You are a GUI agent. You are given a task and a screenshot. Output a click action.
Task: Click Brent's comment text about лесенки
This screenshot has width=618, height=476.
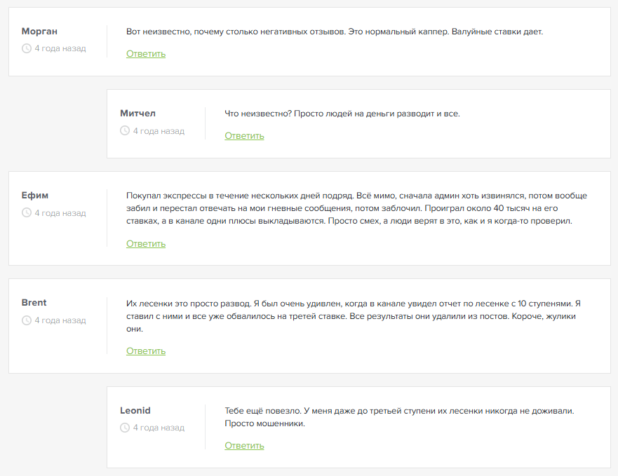tap(354, 315)
